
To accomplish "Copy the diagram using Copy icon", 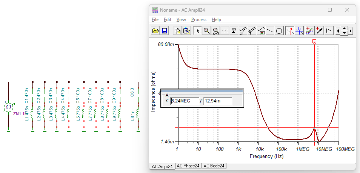I will click(177, 31).
